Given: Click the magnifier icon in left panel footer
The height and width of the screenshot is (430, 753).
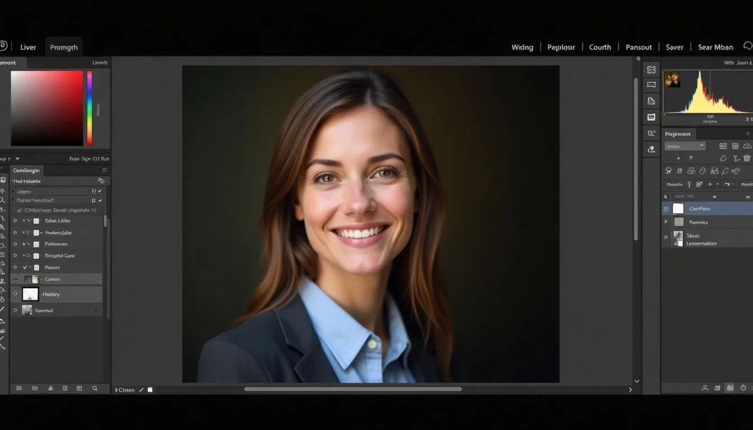Looking at the screenshot, I should point(95,388).
